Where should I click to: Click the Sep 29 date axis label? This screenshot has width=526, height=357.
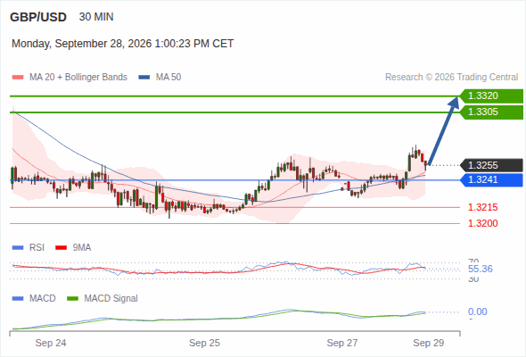pyautogui.click(x=429, y=343)
